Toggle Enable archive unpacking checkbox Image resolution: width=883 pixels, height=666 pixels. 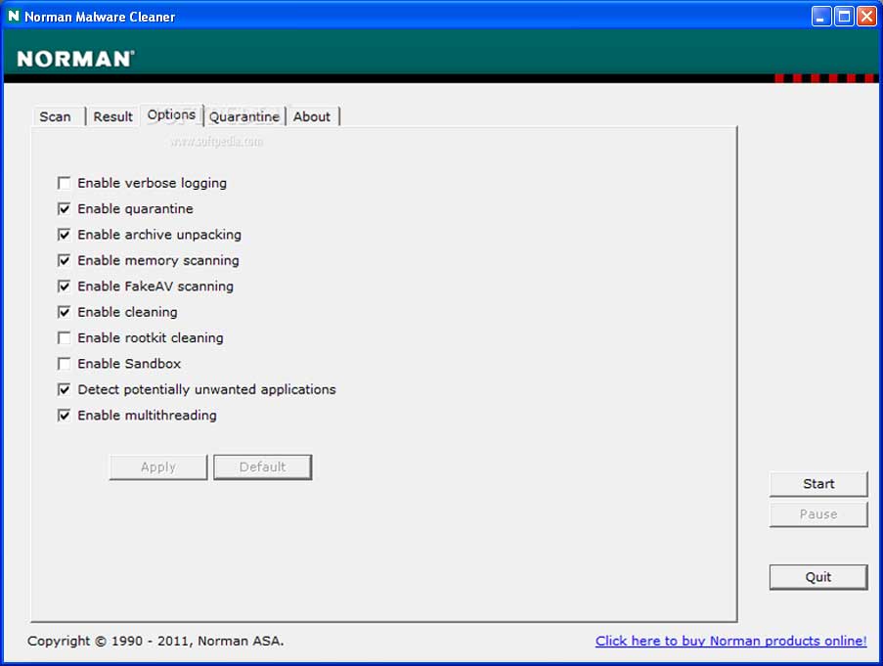click(65, 235)
